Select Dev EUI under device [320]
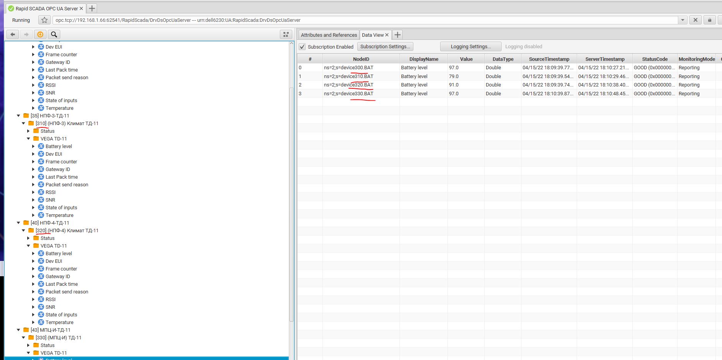The image size is (722, 360). [x=54, y=261]
